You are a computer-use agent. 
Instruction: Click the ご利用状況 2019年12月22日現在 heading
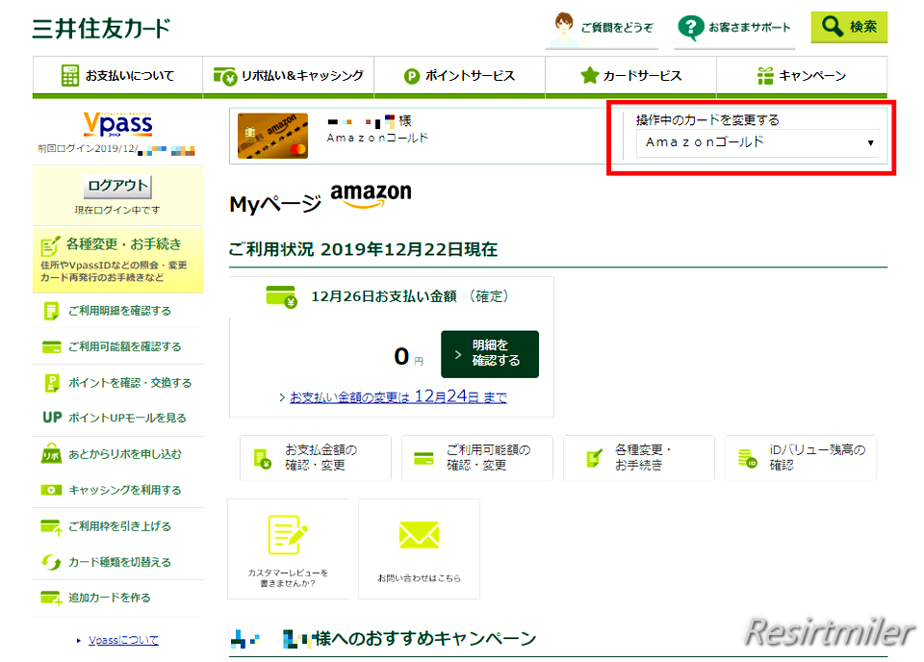[363, 250]
